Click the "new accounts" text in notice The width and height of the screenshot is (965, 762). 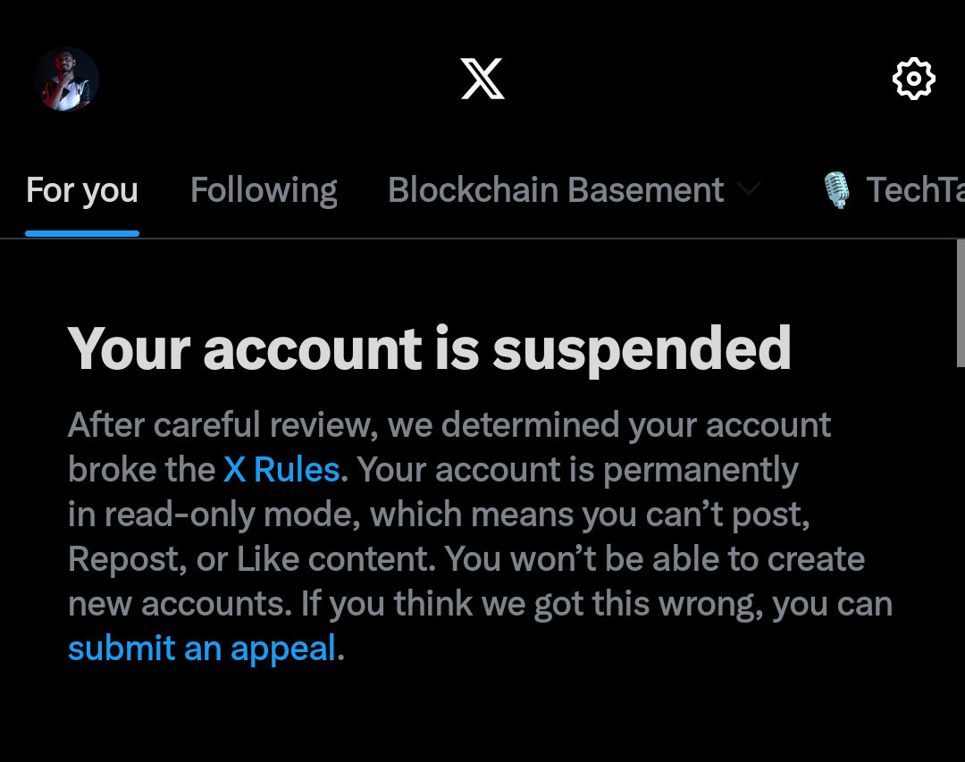(x=179, y=604)
